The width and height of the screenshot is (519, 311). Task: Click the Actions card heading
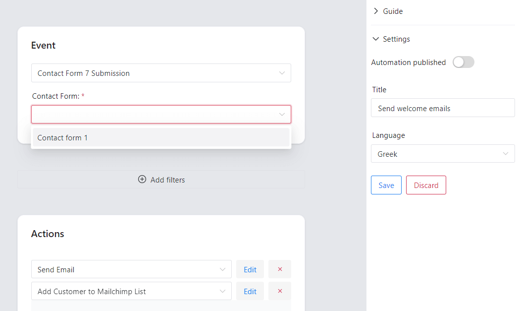[x=48, y=234]
